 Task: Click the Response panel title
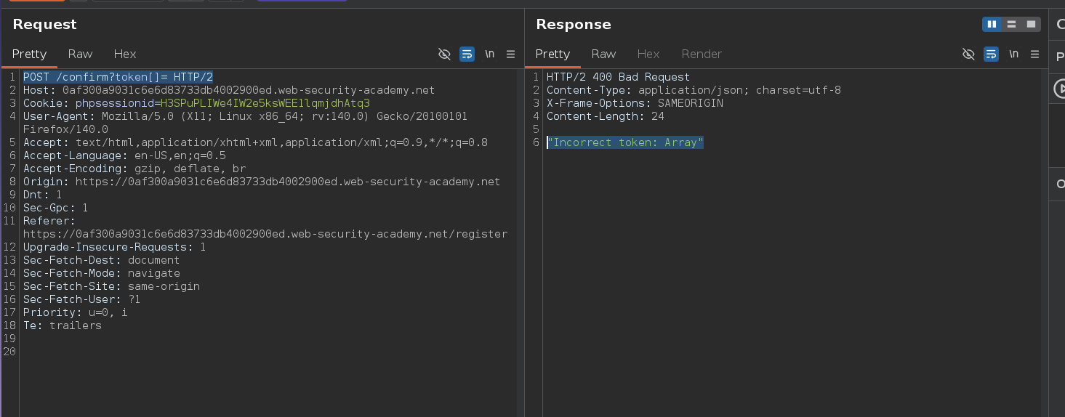(x=574, y=25)
